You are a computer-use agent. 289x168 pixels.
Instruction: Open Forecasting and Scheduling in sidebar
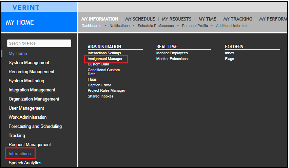(35, 127)
